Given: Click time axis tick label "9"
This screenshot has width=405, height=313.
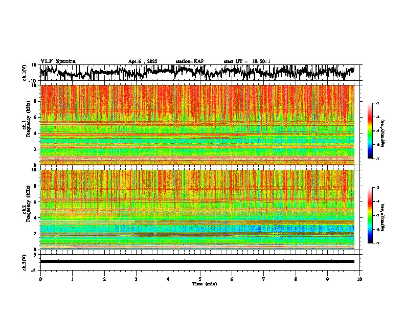Looking at the screenshot, I should (327, 279).
